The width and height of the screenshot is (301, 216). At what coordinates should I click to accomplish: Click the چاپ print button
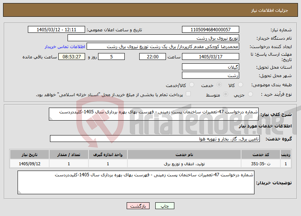click(165, 206)
